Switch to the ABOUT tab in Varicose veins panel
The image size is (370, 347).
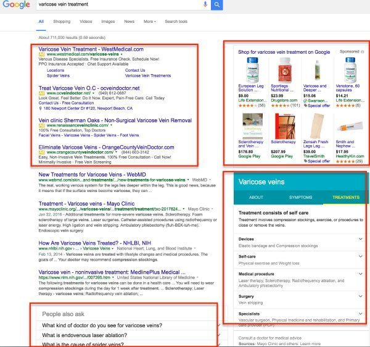pyautogui.click(x=256, y=197)
